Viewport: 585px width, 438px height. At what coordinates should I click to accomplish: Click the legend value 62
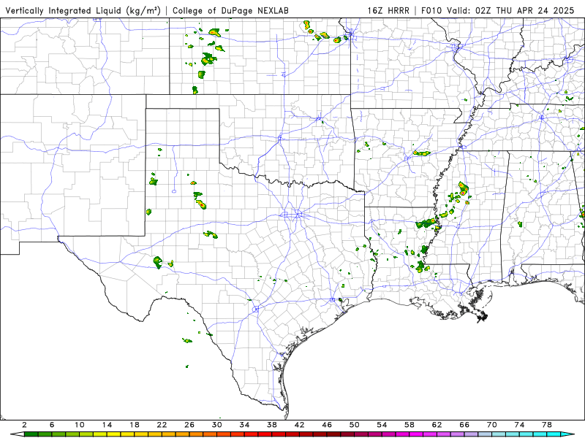pyautogui.click(x=437, y=425)
